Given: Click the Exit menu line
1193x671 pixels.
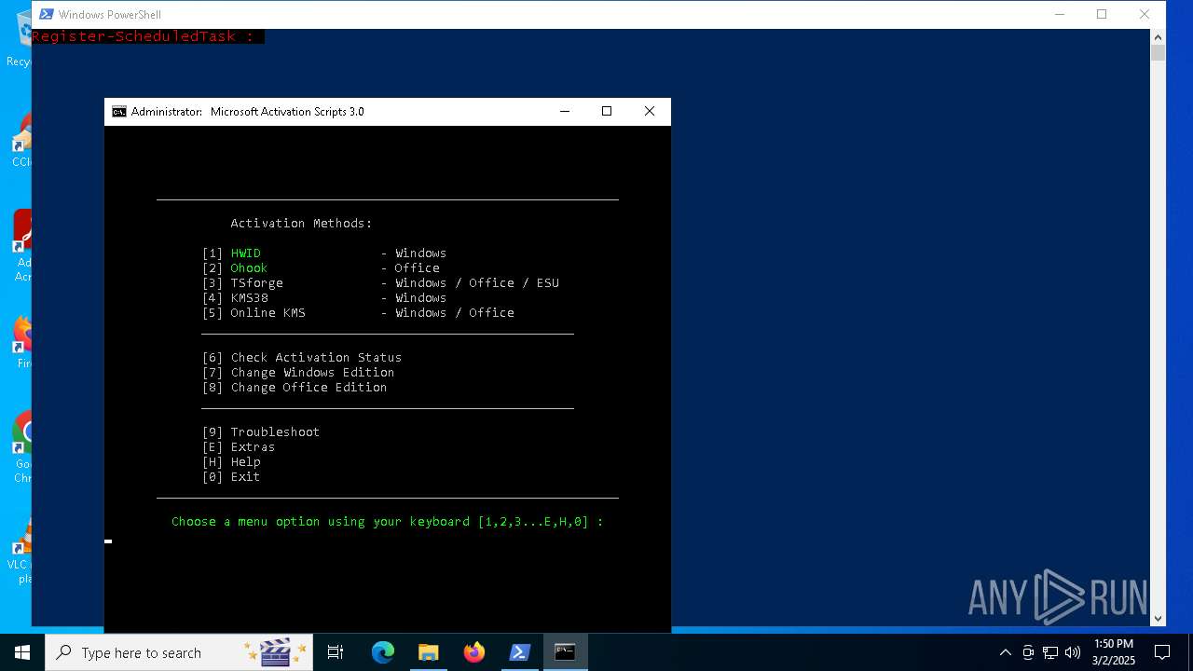Looking at the screenshot, I should [x=231, y=477].
